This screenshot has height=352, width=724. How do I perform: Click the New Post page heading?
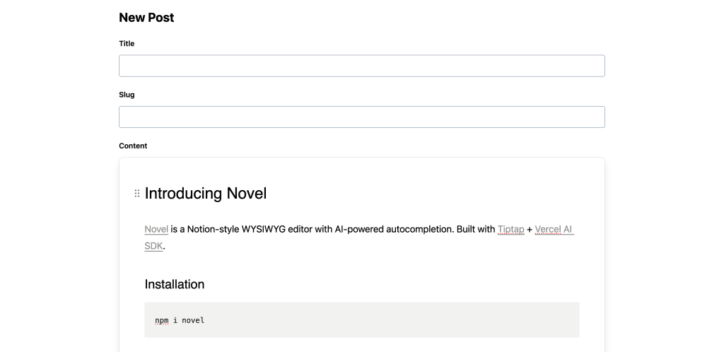coord(146,18)
